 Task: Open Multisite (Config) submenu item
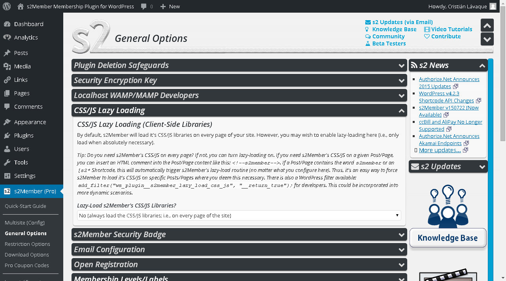pos(25,223)
